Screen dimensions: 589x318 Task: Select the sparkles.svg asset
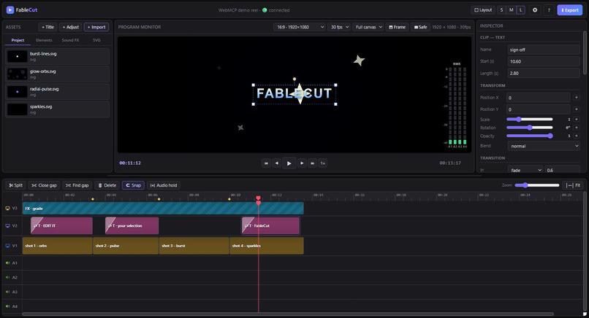tap(58, 109)
